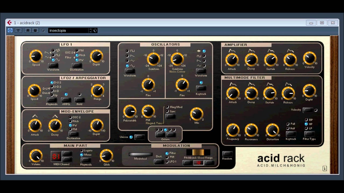Select OSC 2 destination in Mod-Envelope
The height and width of the screenshot is (193, 344).
(70, 117)
